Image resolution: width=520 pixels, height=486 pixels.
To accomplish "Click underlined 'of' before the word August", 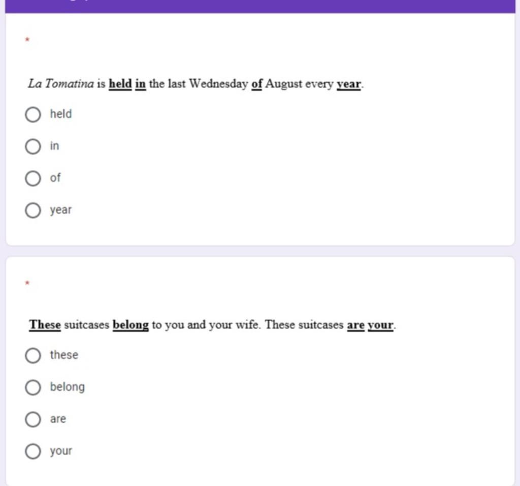I will pyautogui.click(x=257, y=83).
